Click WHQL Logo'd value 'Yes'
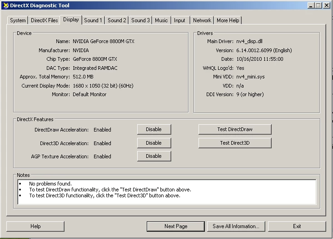The height and width of the screenshot is (239, 333). tap(240, 68)
